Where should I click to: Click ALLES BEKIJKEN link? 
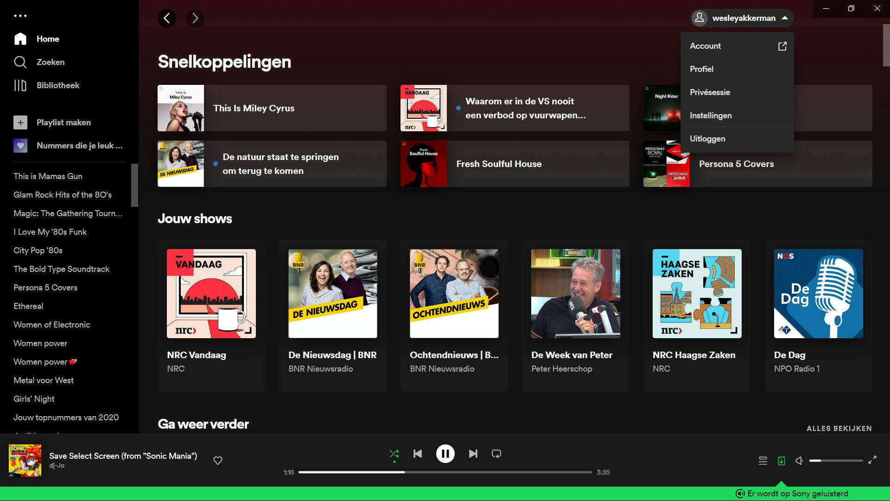839,429
